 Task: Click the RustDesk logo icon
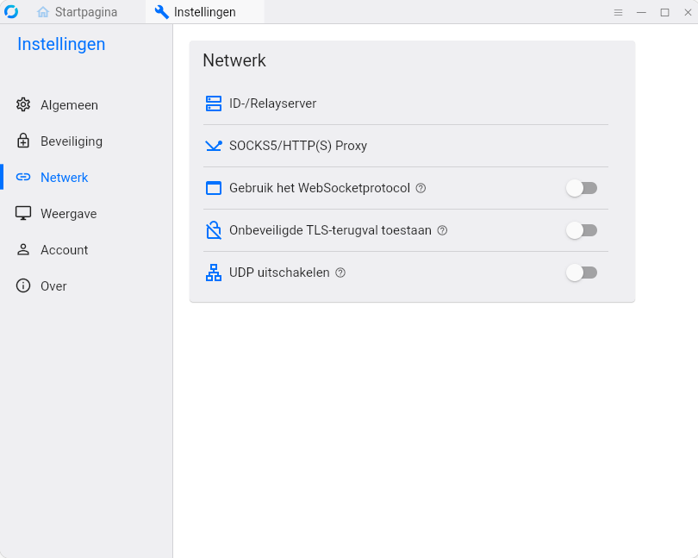click(x=11, y=11)
